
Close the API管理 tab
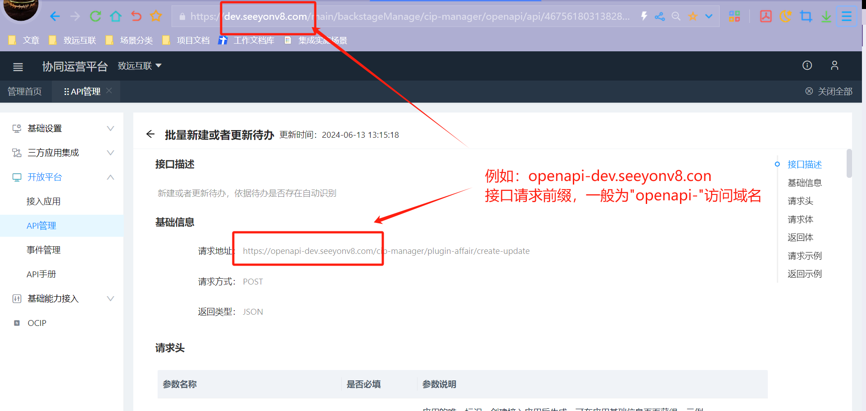click(109, 91)
